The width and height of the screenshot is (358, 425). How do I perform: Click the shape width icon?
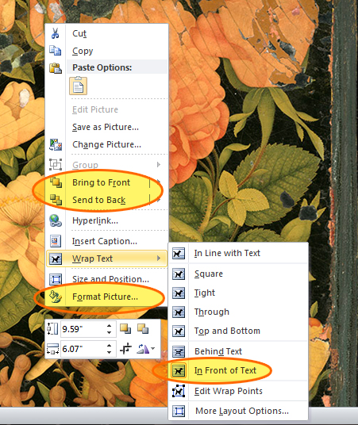52,349
